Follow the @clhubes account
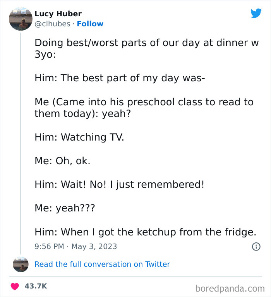Viewport: 271px width, 297px height. tap(90, 24)
